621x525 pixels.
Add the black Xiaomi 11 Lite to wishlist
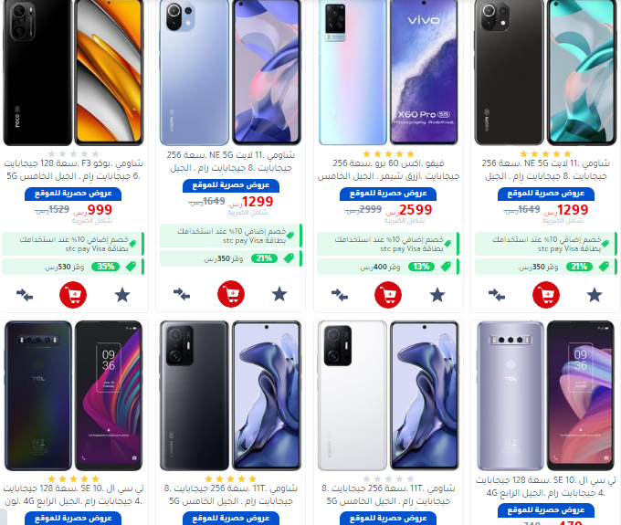click(x=595, y=295)
